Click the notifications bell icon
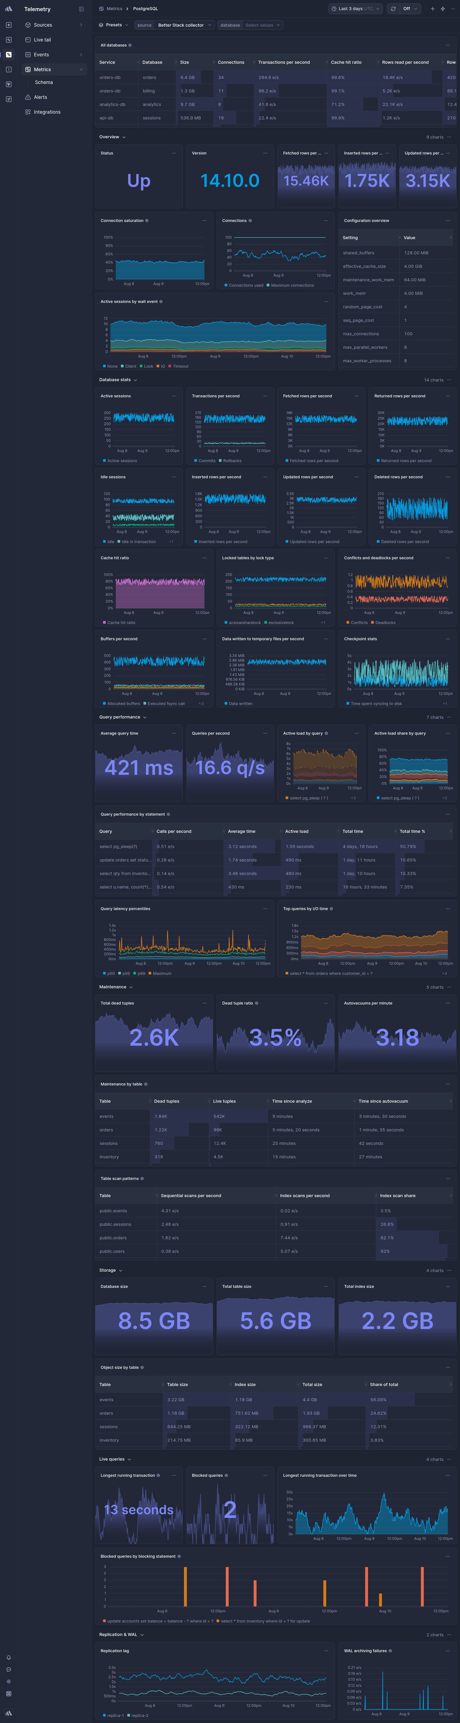This screenshot has height=1723, width=460. (x=9, y=1657)
